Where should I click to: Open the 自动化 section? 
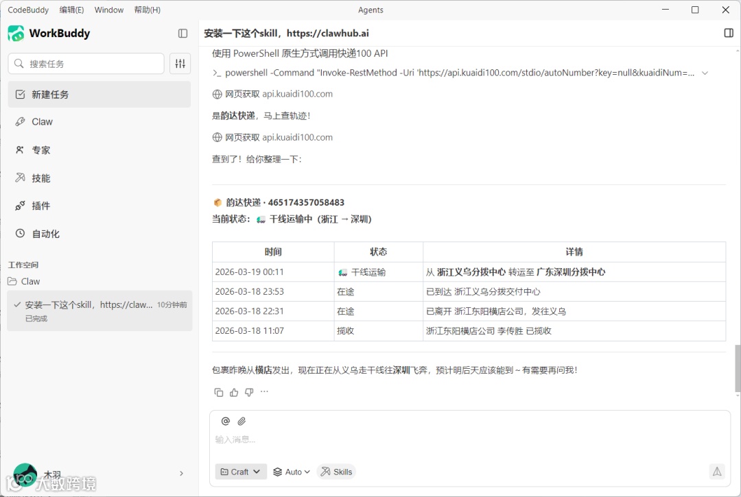point(99,234)
